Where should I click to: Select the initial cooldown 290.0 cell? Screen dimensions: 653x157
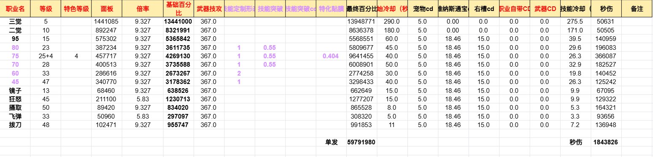(392, 21)
